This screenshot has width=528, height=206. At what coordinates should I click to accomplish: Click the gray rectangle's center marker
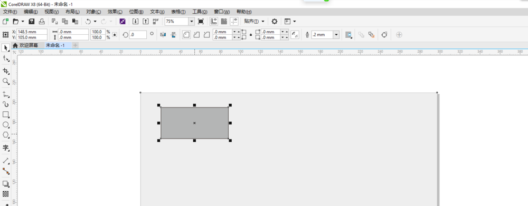(194, 123)
